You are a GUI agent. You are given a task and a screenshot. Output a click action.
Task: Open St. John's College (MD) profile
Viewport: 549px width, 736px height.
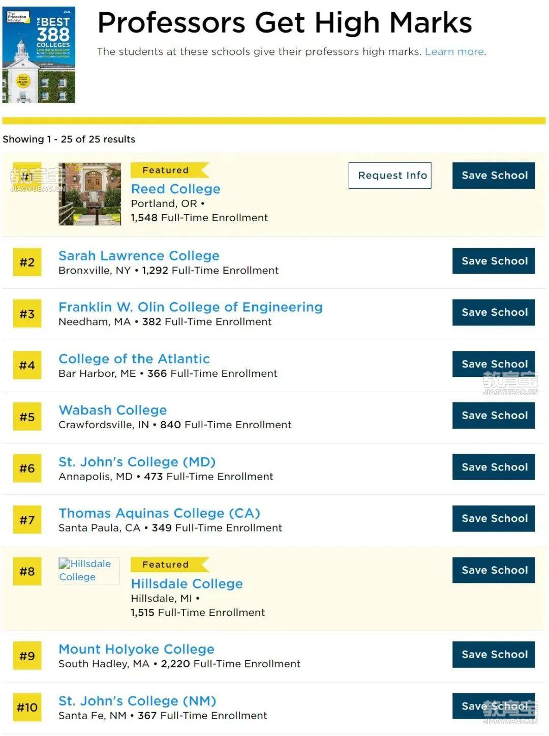pyautogui.click(x=137, y=462)
